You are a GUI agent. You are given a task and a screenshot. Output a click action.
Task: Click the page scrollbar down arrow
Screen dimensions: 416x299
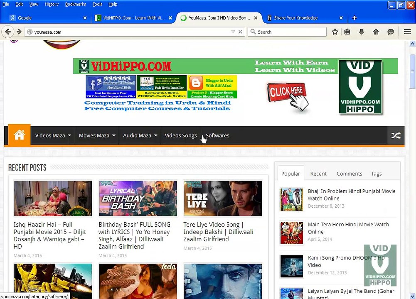(x=412, y=296)
